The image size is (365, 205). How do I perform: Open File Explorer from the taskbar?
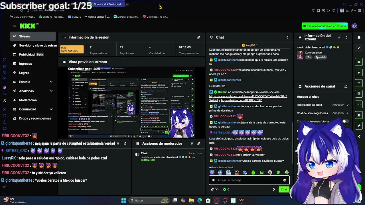191,200
